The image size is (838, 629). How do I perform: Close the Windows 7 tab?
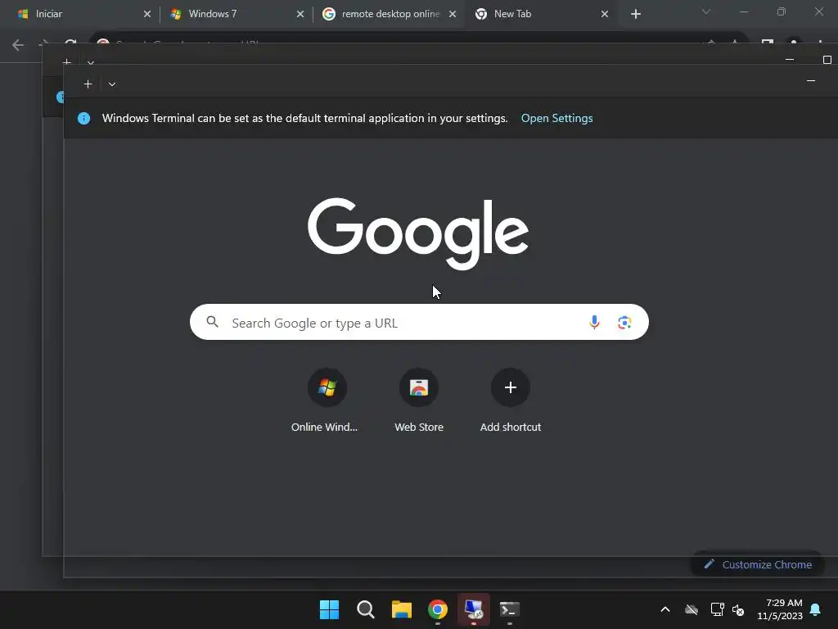click(x=300, y=14)
